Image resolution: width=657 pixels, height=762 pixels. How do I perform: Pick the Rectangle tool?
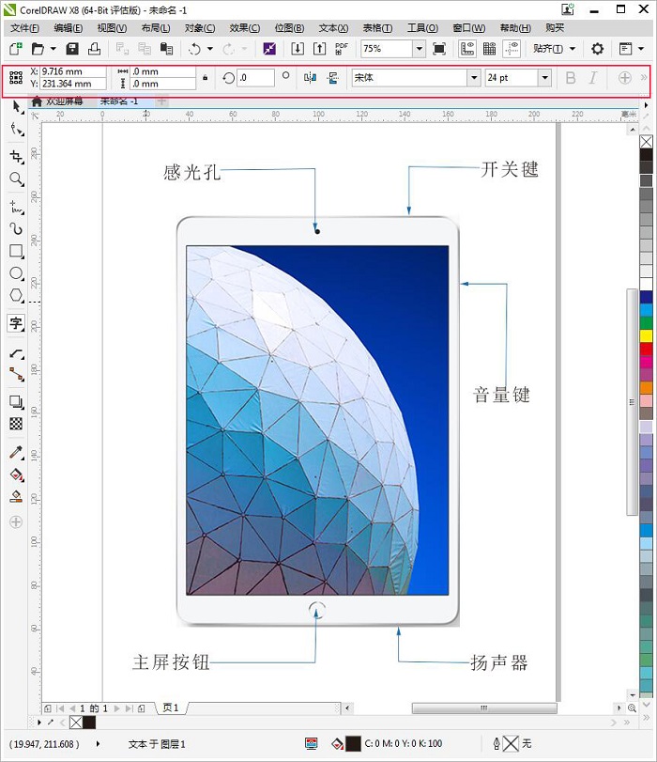[16, 251]
